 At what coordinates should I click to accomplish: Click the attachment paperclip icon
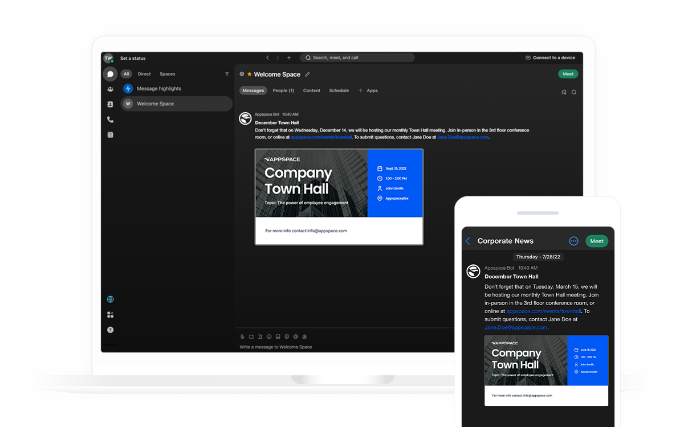242,336
